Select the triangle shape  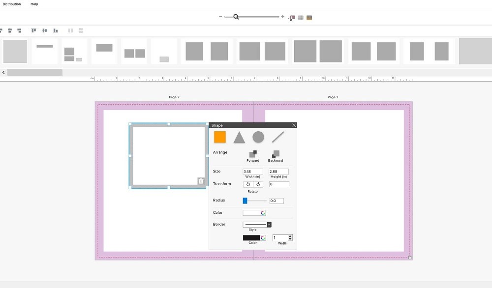pos(239,138)
